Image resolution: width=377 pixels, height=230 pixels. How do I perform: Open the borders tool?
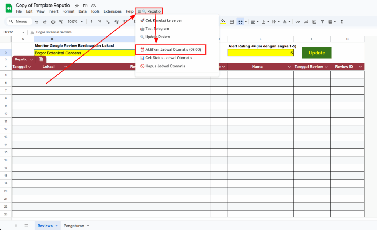[x=232, y=22]
